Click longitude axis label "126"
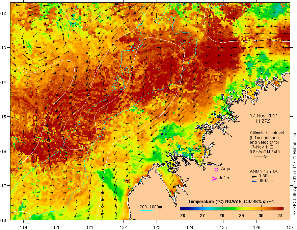Image resolution: width=297 pixels, height=230 pixels. coord(256,227)
